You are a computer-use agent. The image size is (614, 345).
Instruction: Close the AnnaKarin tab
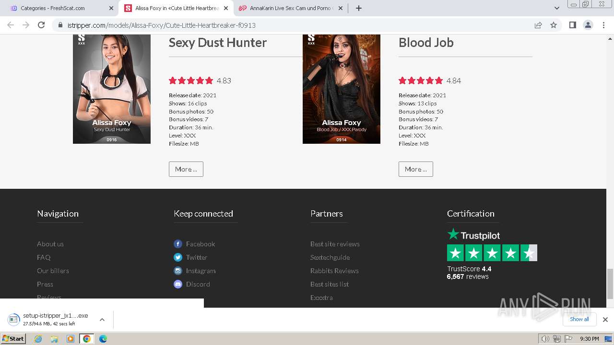point(340,8)
